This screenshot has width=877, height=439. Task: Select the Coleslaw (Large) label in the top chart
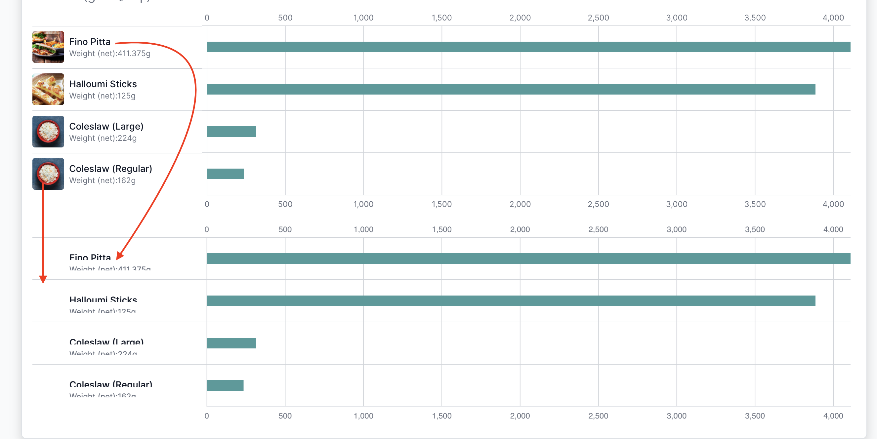click(106, 126)
